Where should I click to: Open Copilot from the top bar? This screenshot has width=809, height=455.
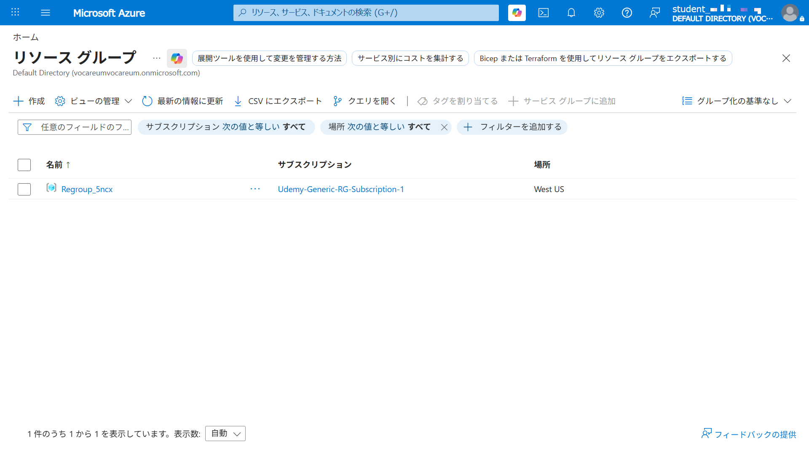point(517,13)
